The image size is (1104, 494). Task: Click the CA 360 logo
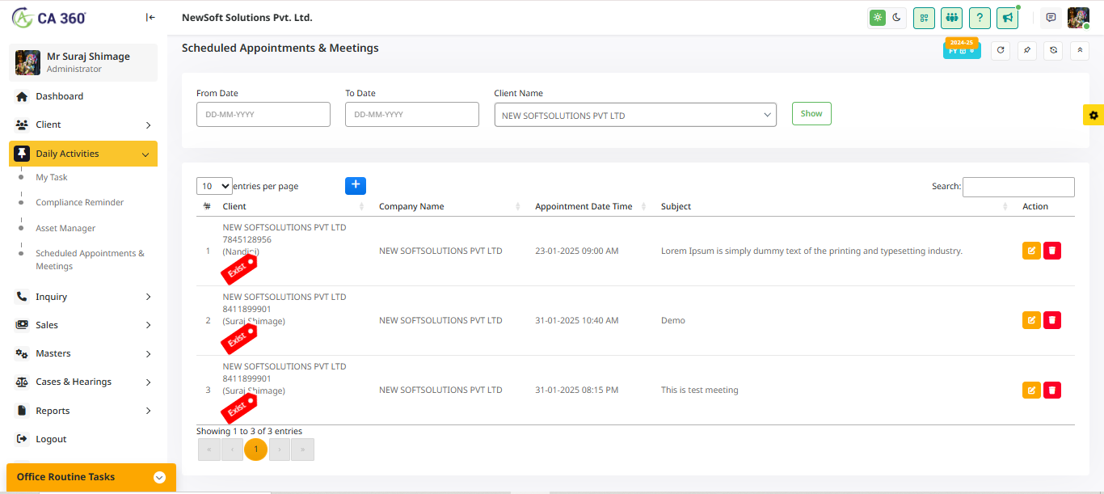[49, 17]
